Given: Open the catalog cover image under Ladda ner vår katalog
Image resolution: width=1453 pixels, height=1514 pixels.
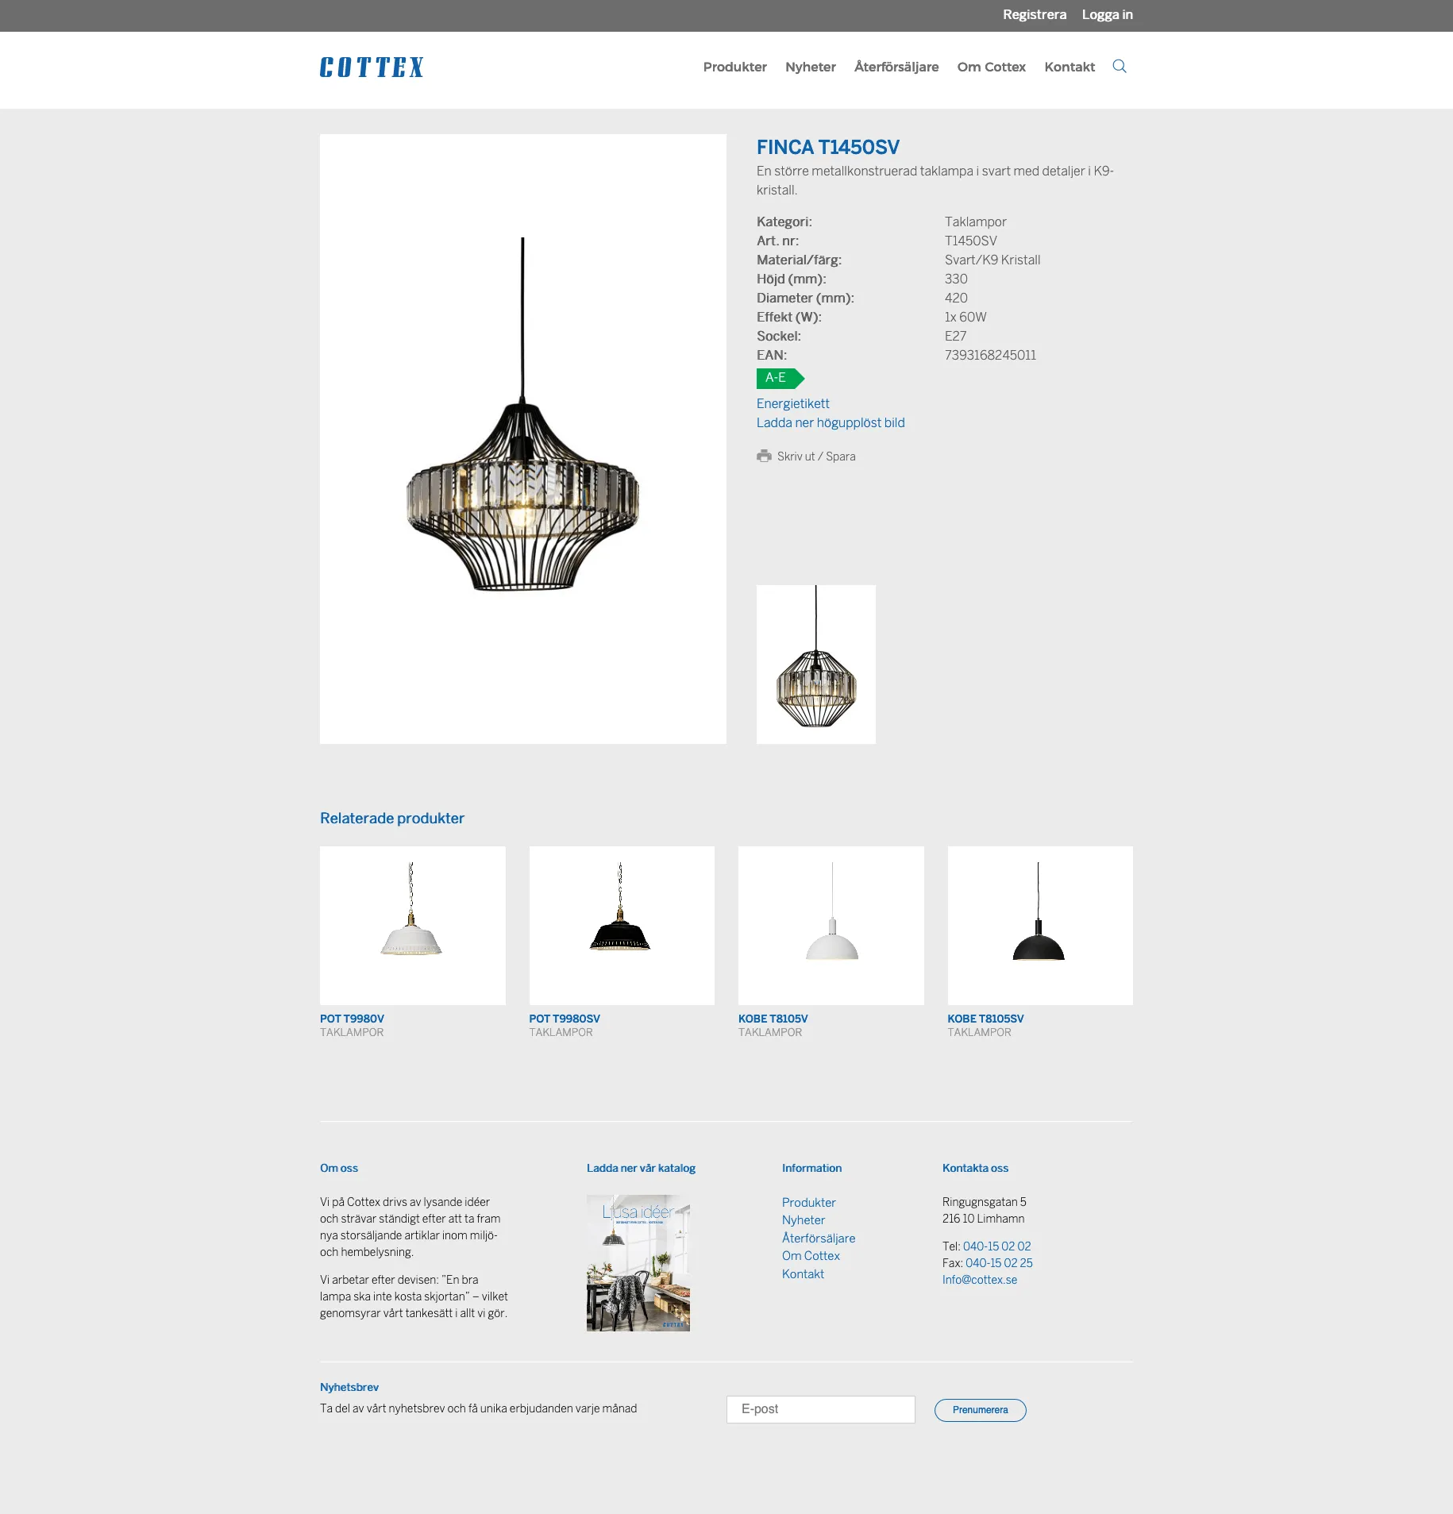Looking at the screenshot, I should coord(638,1262).
